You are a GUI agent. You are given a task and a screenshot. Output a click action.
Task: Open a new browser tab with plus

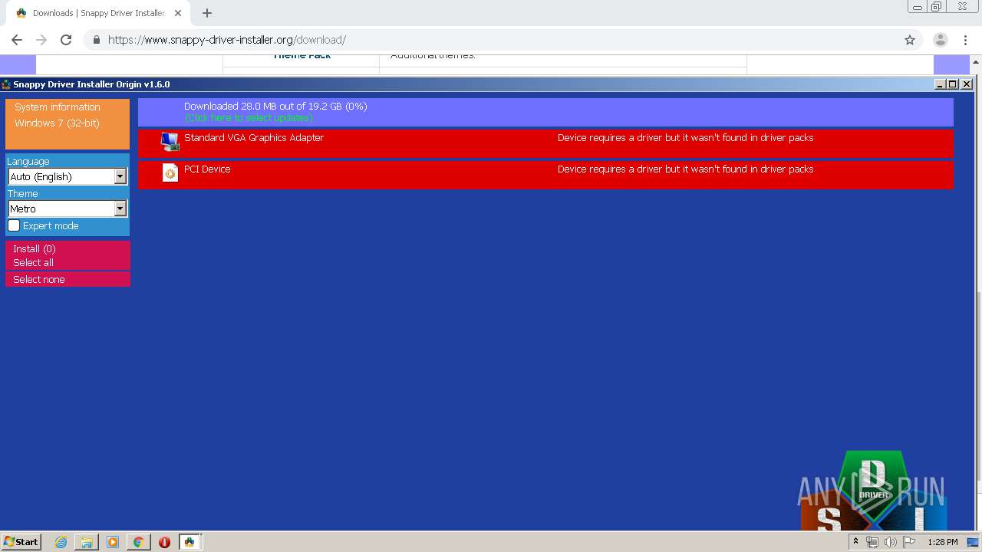[x=207, y=13]
